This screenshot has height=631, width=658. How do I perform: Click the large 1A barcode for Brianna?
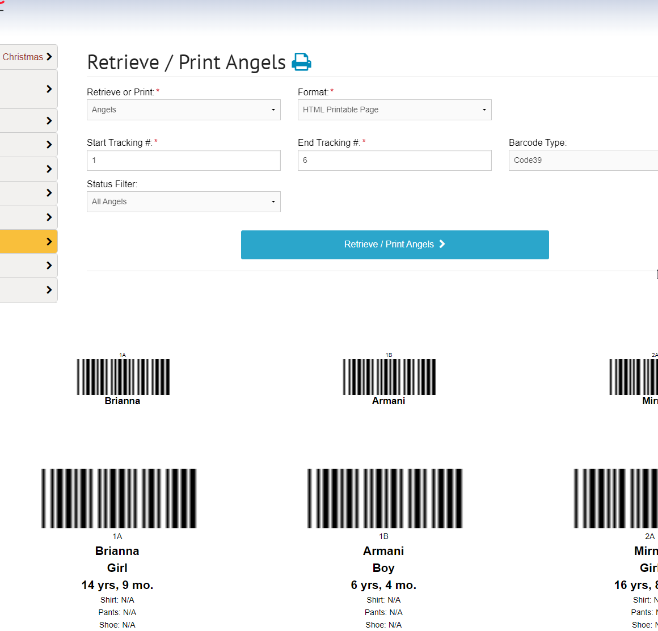pos(119,498)
